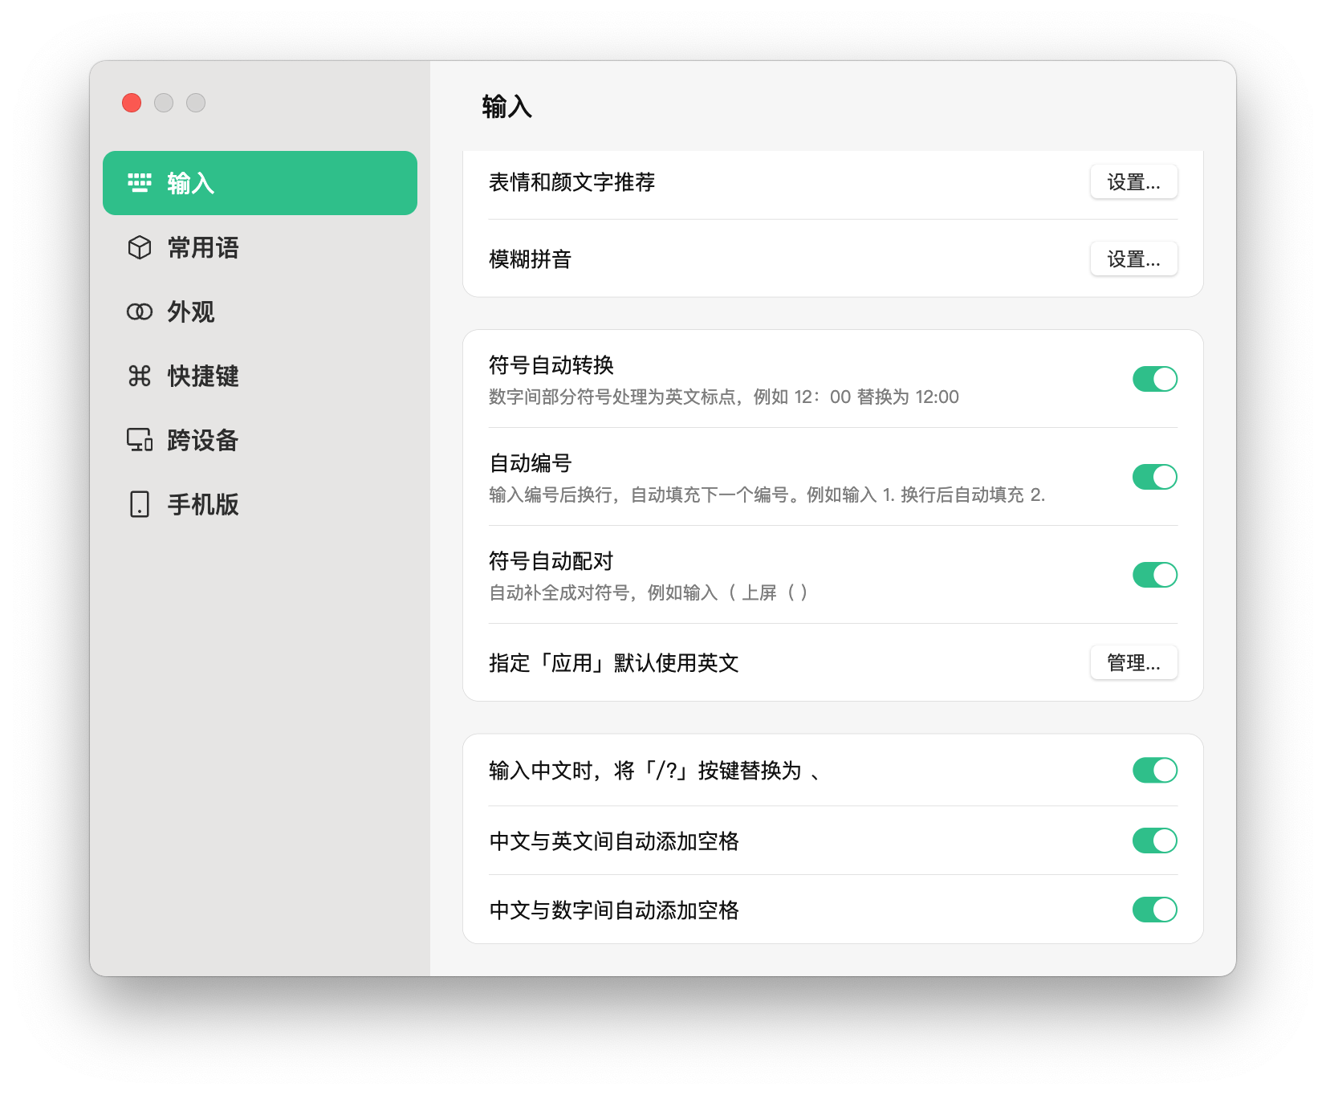Click the 指定「应用」默认使用英文 label
This screenshot has width=1326, height=1095.
tap(613, 663)
